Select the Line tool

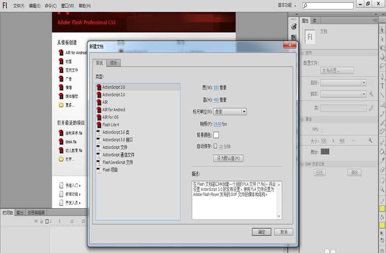[x=382, y=95]
